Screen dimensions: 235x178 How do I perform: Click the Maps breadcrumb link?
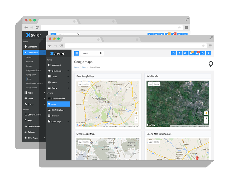coord(84,67)
